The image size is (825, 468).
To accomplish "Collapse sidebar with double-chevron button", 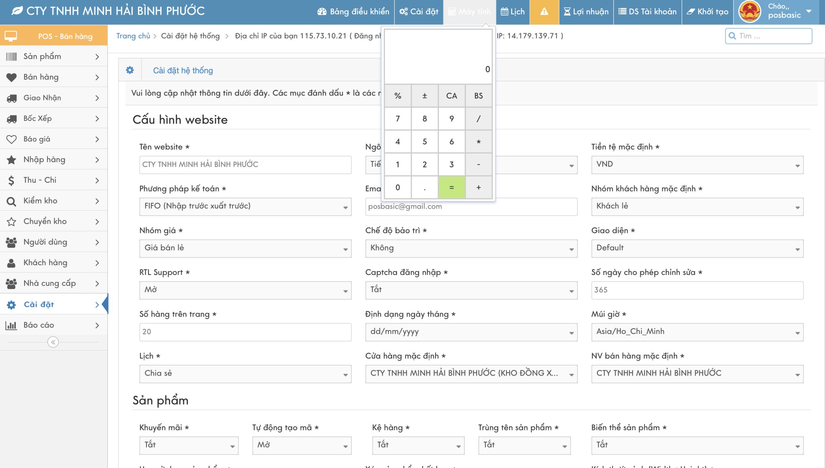I will coord(53,342).
